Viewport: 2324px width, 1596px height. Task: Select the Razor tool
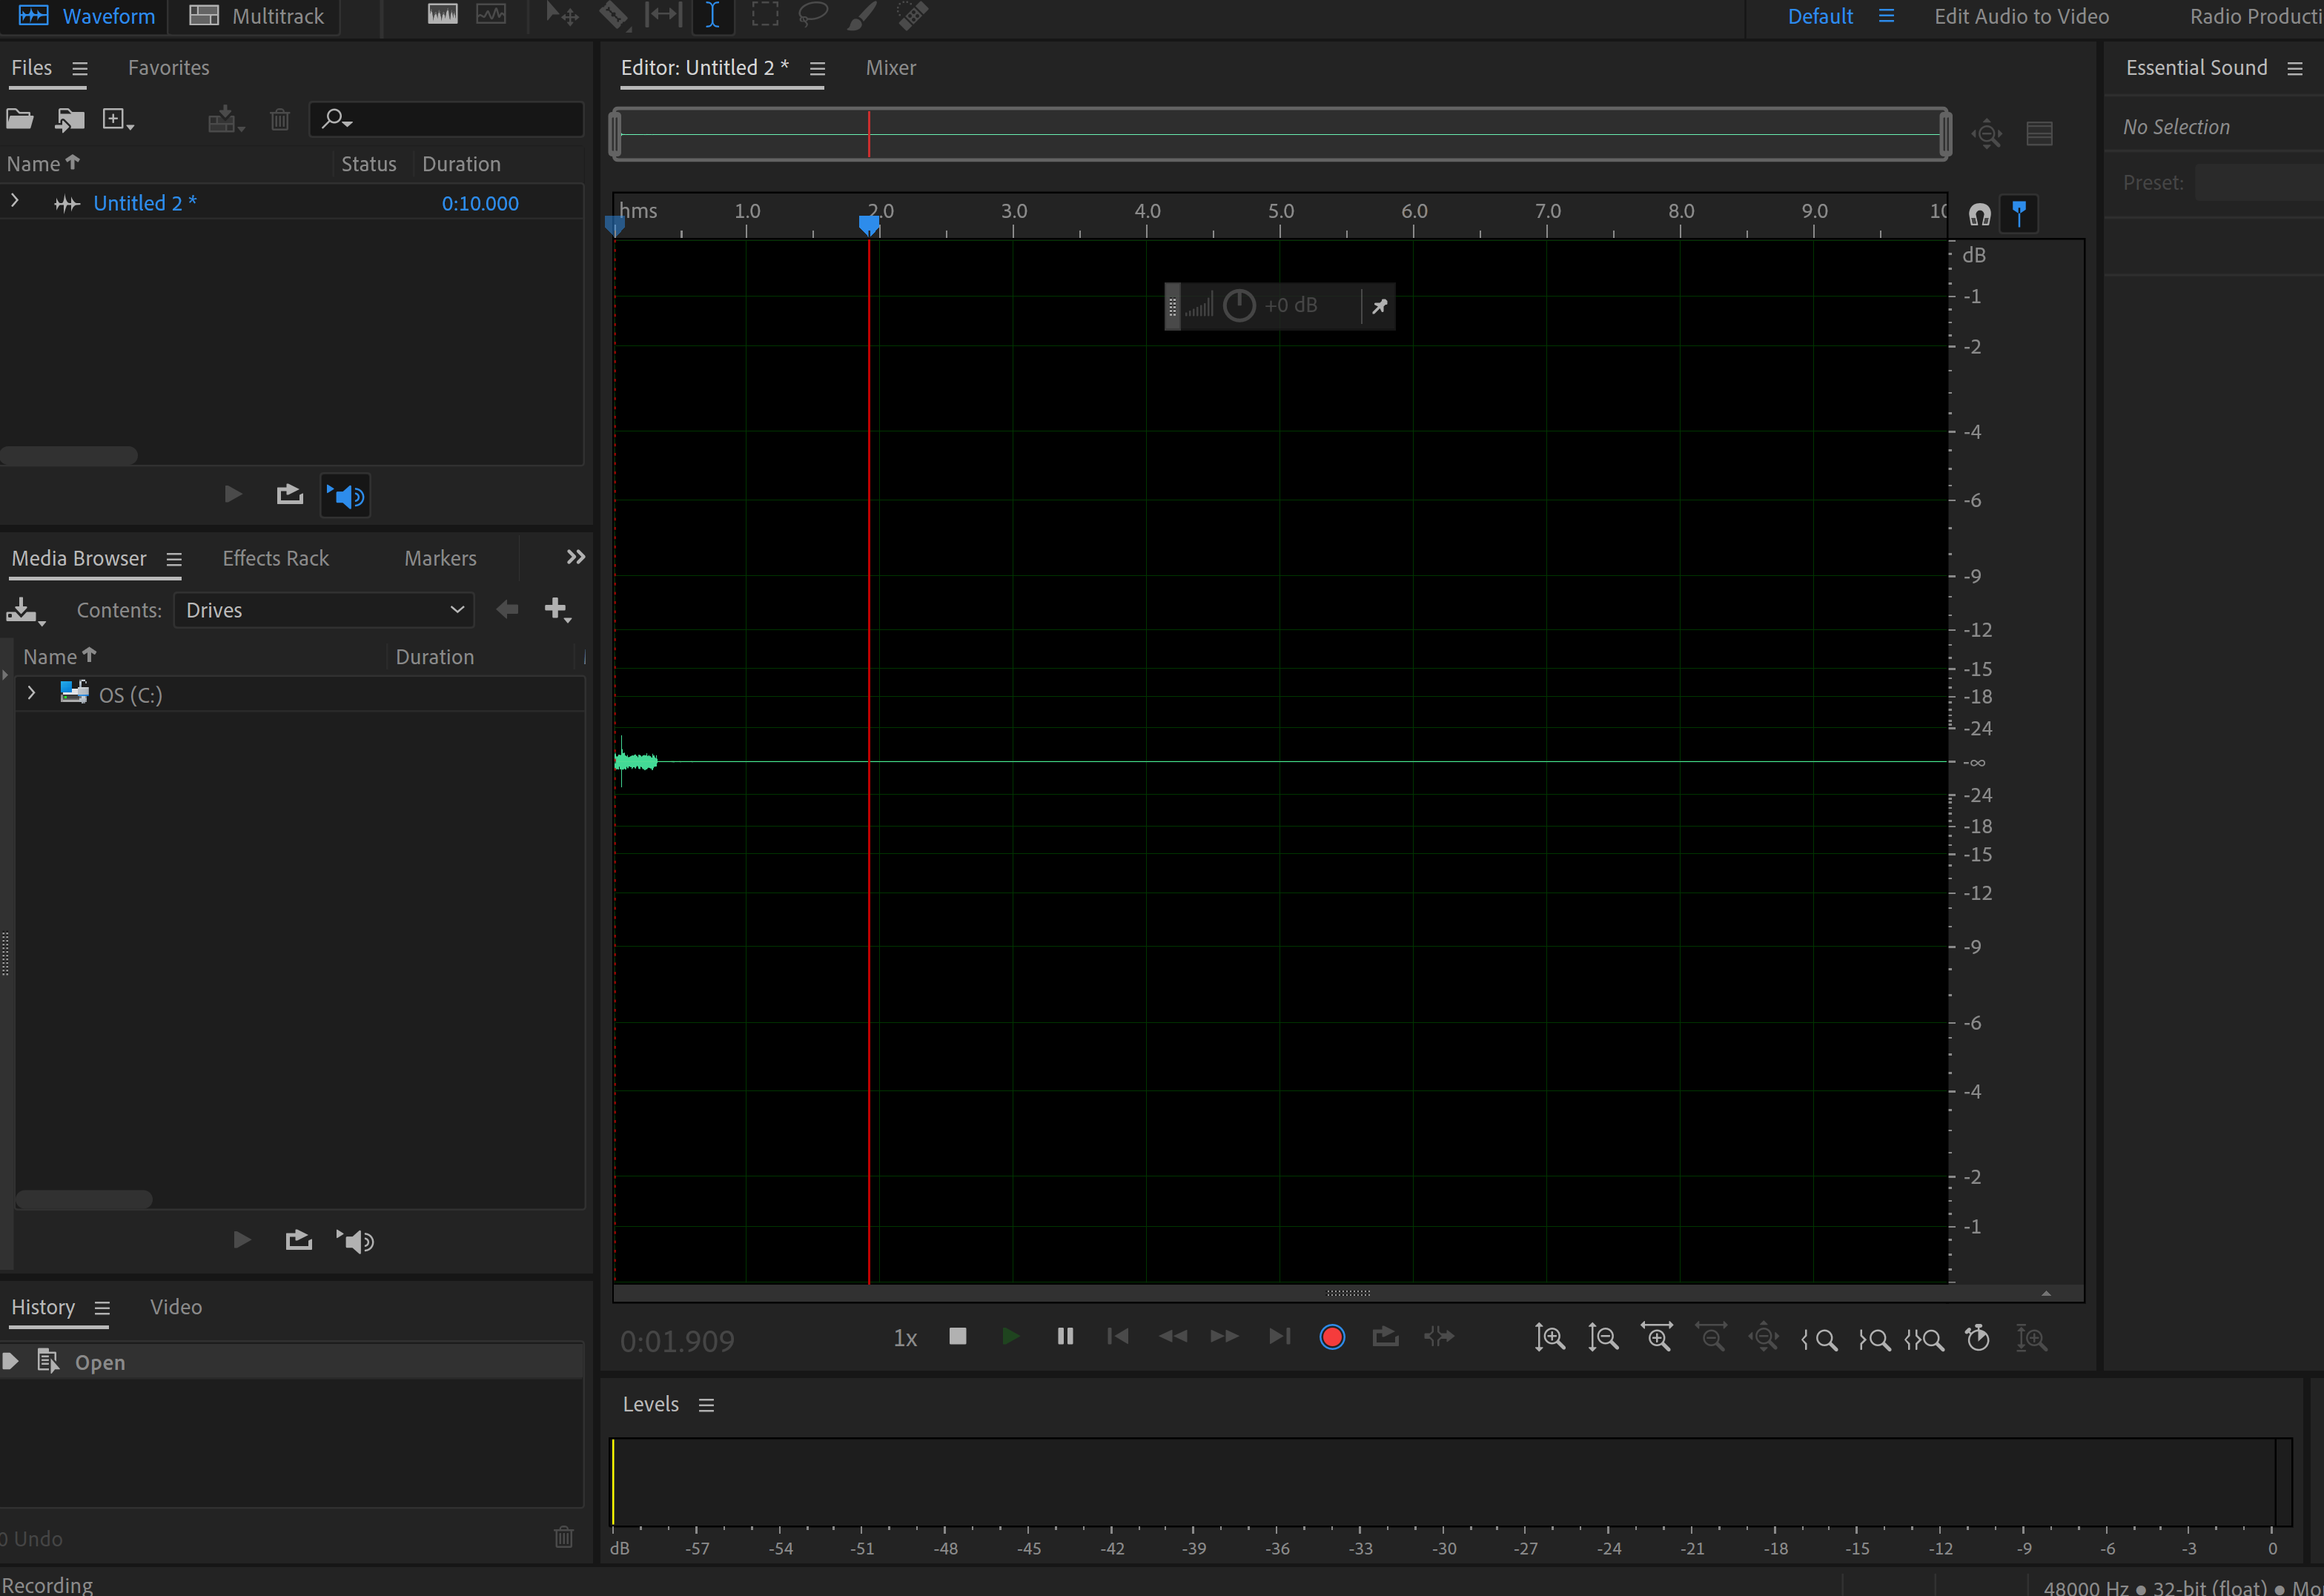click(614, 15)
